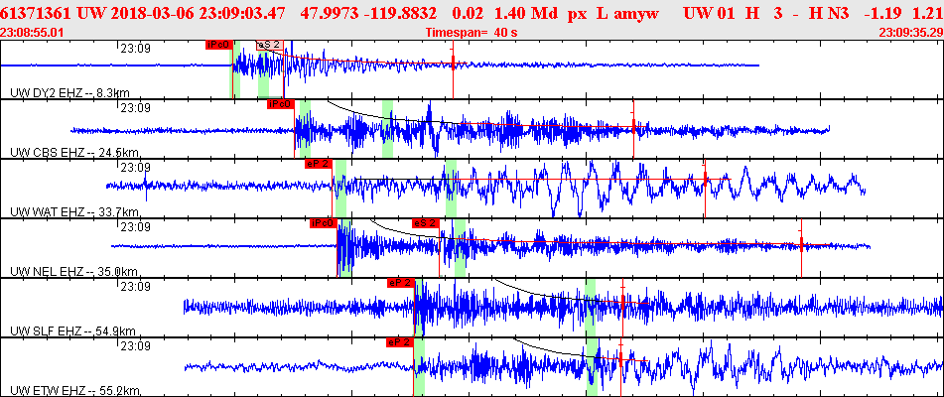Click the eP 2 pick flag on WAT trace
The image size is (944, 397).
[x=319, y=164]
